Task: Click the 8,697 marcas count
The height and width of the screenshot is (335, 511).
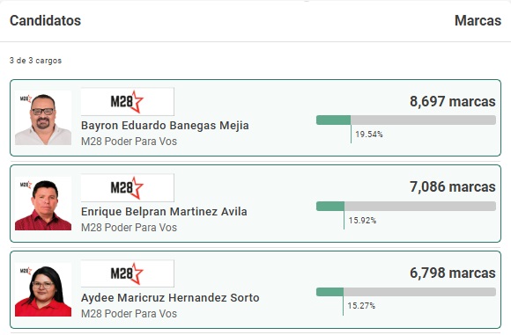Action: [x=453, y=101]
